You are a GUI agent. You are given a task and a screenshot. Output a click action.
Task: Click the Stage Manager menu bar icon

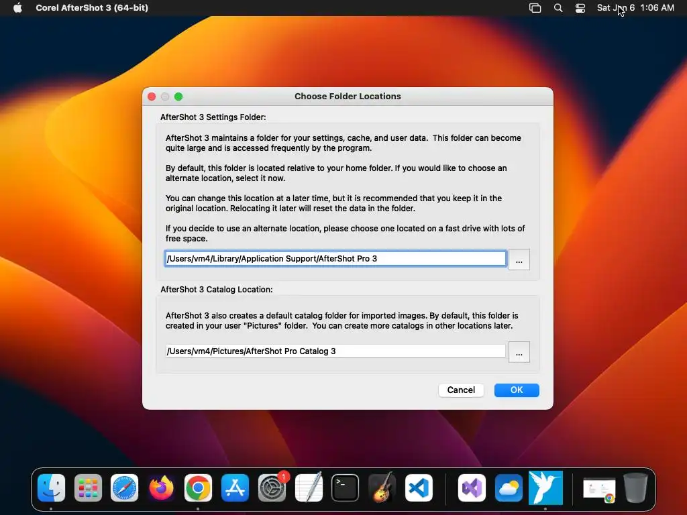point(535,8)
